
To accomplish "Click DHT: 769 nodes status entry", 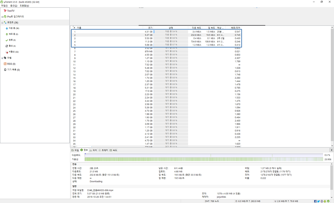I will click(x=212, y=201).
